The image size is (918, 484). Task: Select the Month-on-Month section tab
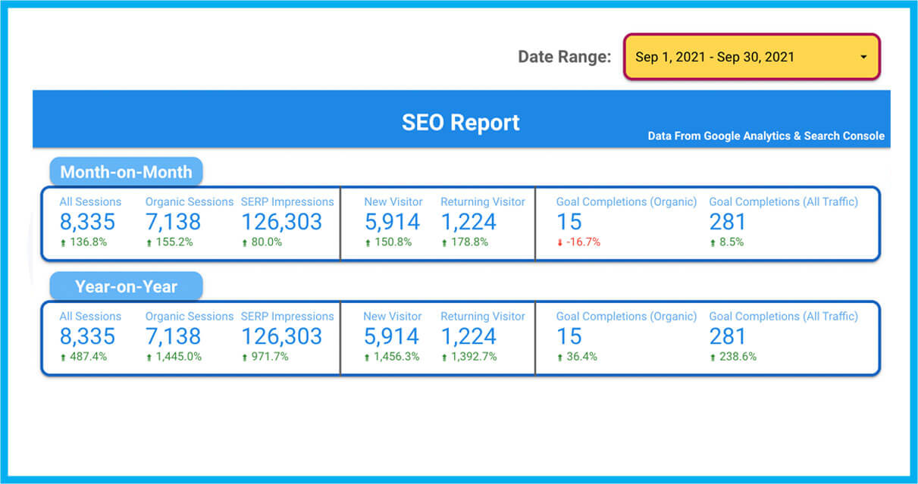pyautogui.click(x=126, y=172)
